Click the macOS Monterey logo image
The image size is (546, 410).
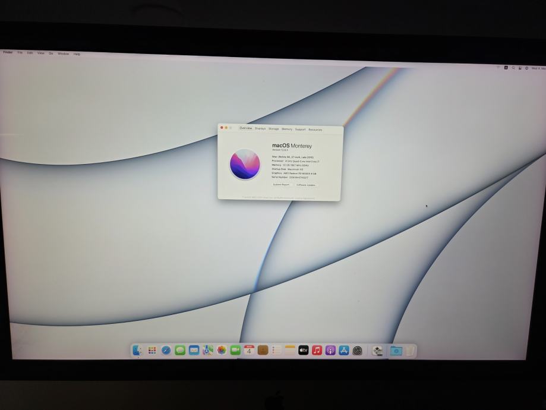(245, 165)
